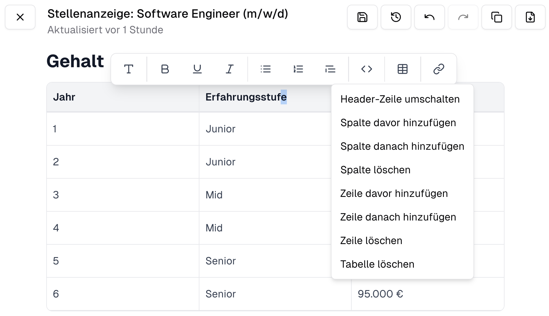Click the save document icon
549x316 pixels.
tap(362, 17)
